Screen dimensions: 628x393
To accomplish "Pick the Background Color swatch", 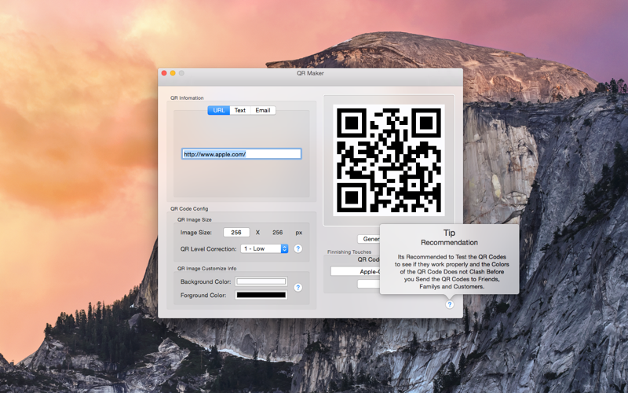I will click(x=261, y=281).
